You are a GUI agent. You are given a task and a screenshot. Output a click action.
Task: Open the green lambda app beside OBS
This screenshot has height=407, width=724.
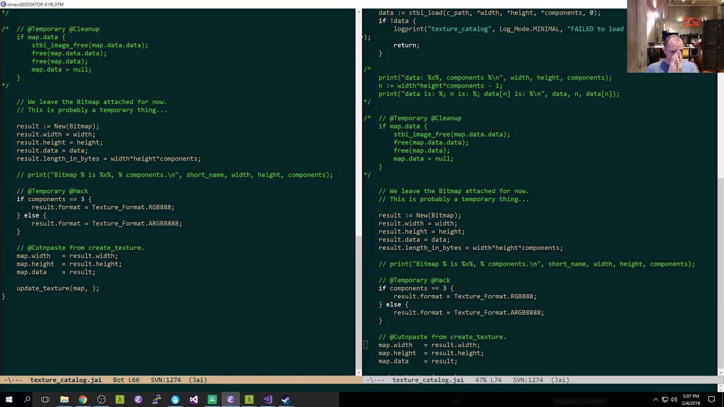point(120,400)
